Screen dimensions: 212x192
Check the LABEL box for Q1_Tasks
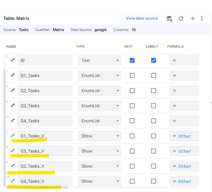[154, 75]
